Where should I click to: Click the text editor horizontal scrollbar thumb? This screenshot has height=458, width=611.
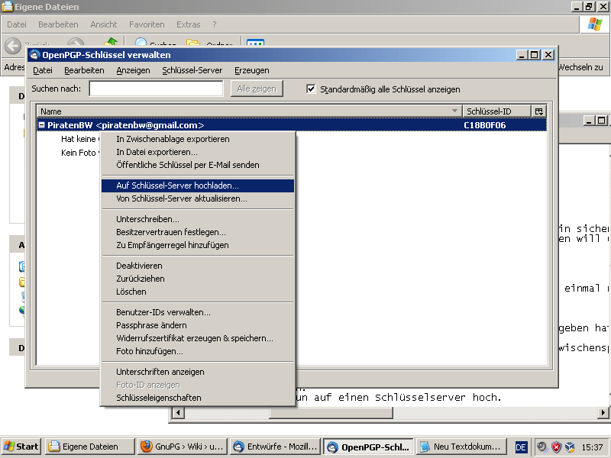(331, 412)
